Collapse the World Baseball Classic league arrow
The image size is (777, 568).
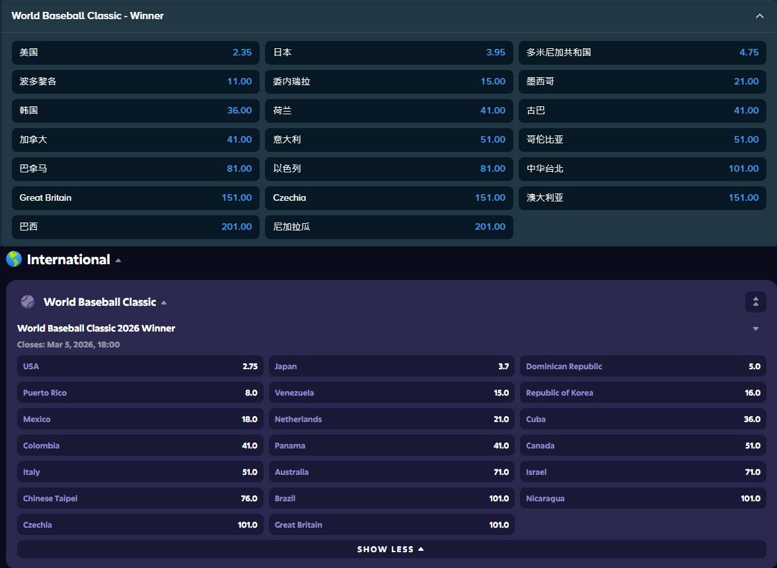point(164,302)
